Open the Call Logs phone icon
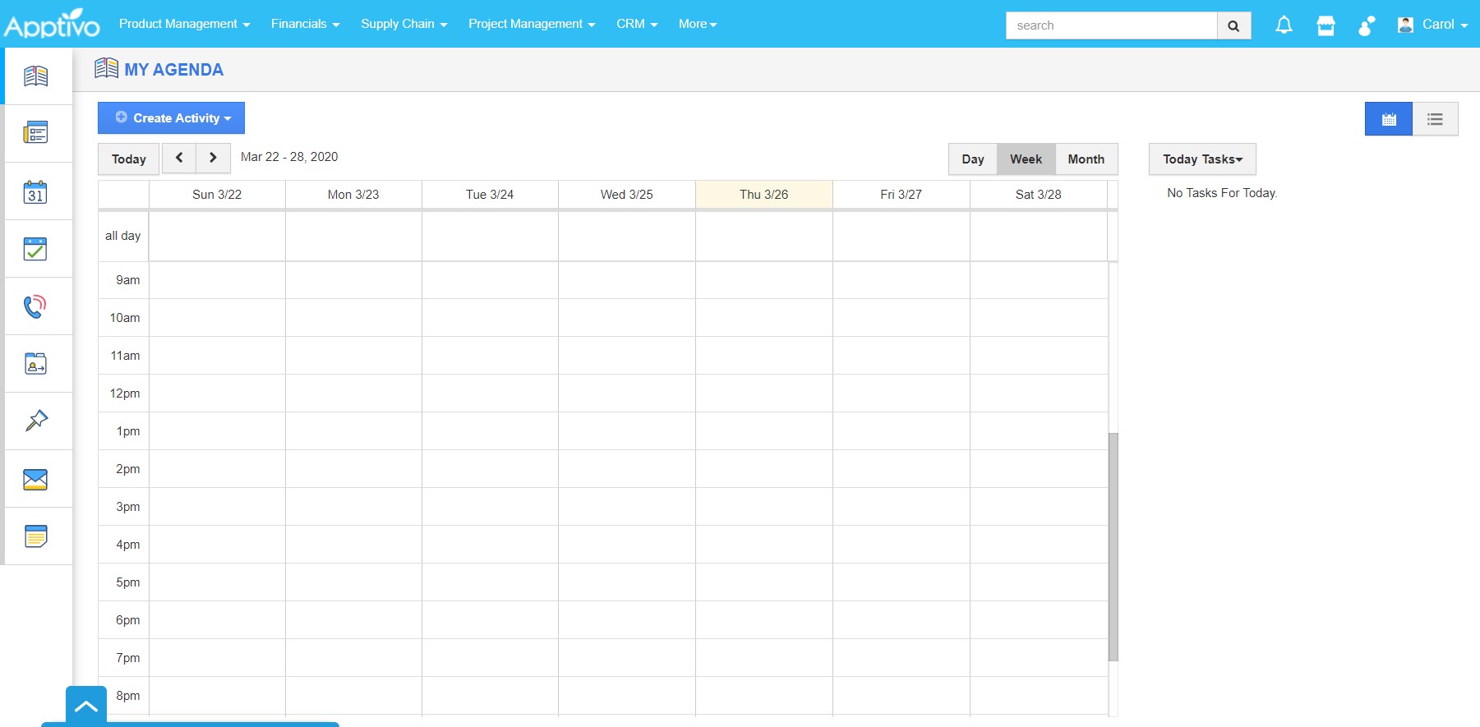This screenshot has height=727, width=1480. coord(35,306)
